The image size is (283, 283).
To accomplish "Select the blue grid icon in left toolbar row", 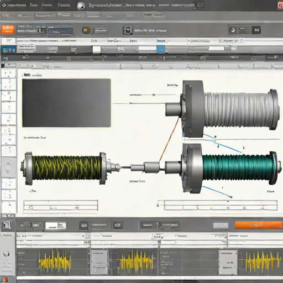I will (x=8, y=50).
